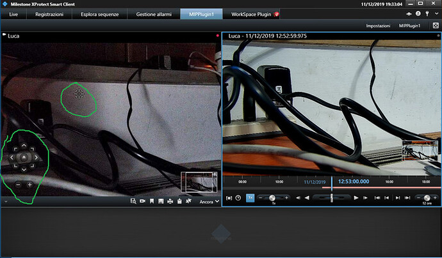This screenshot has width=442, height=258.
Task: Click the save snapshot floppy disk icon
Action: pyautogui.click(x=161, y=201)
